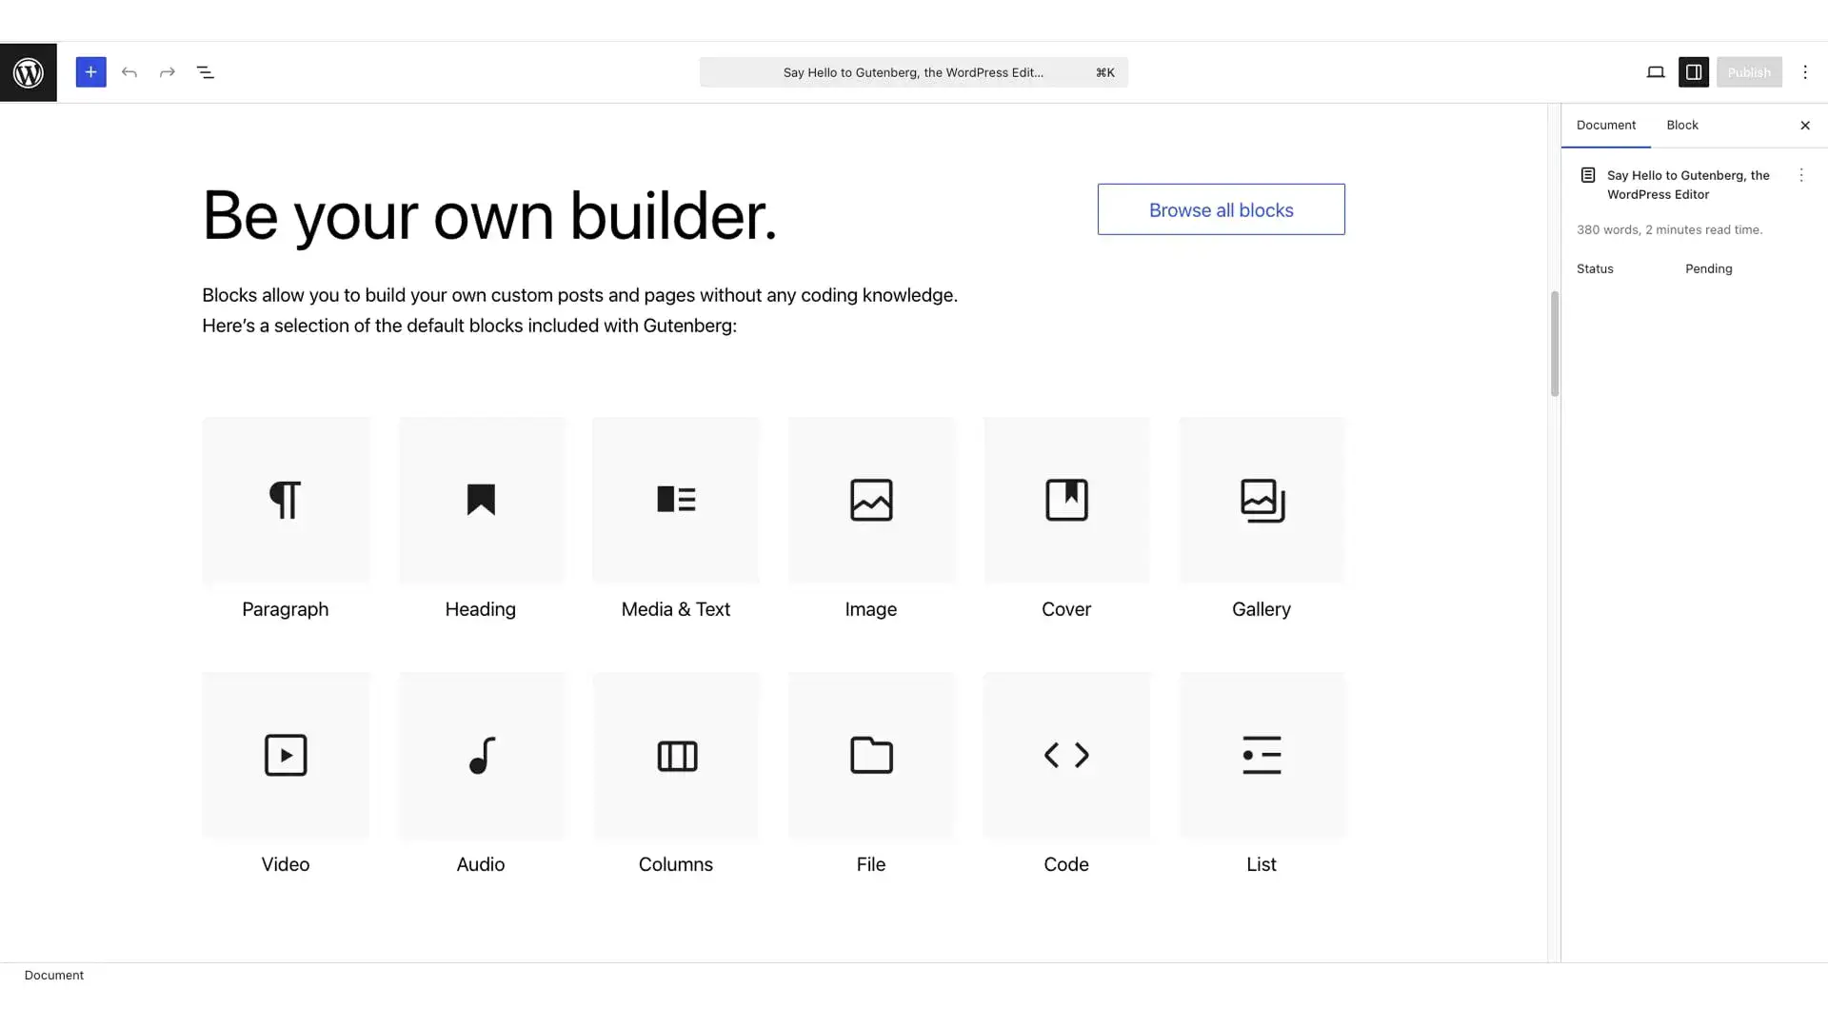The height and width of the screenshot is (1028, 1828).
Task: Toggle the Settings sidebar
Action: click(1694, 71)
